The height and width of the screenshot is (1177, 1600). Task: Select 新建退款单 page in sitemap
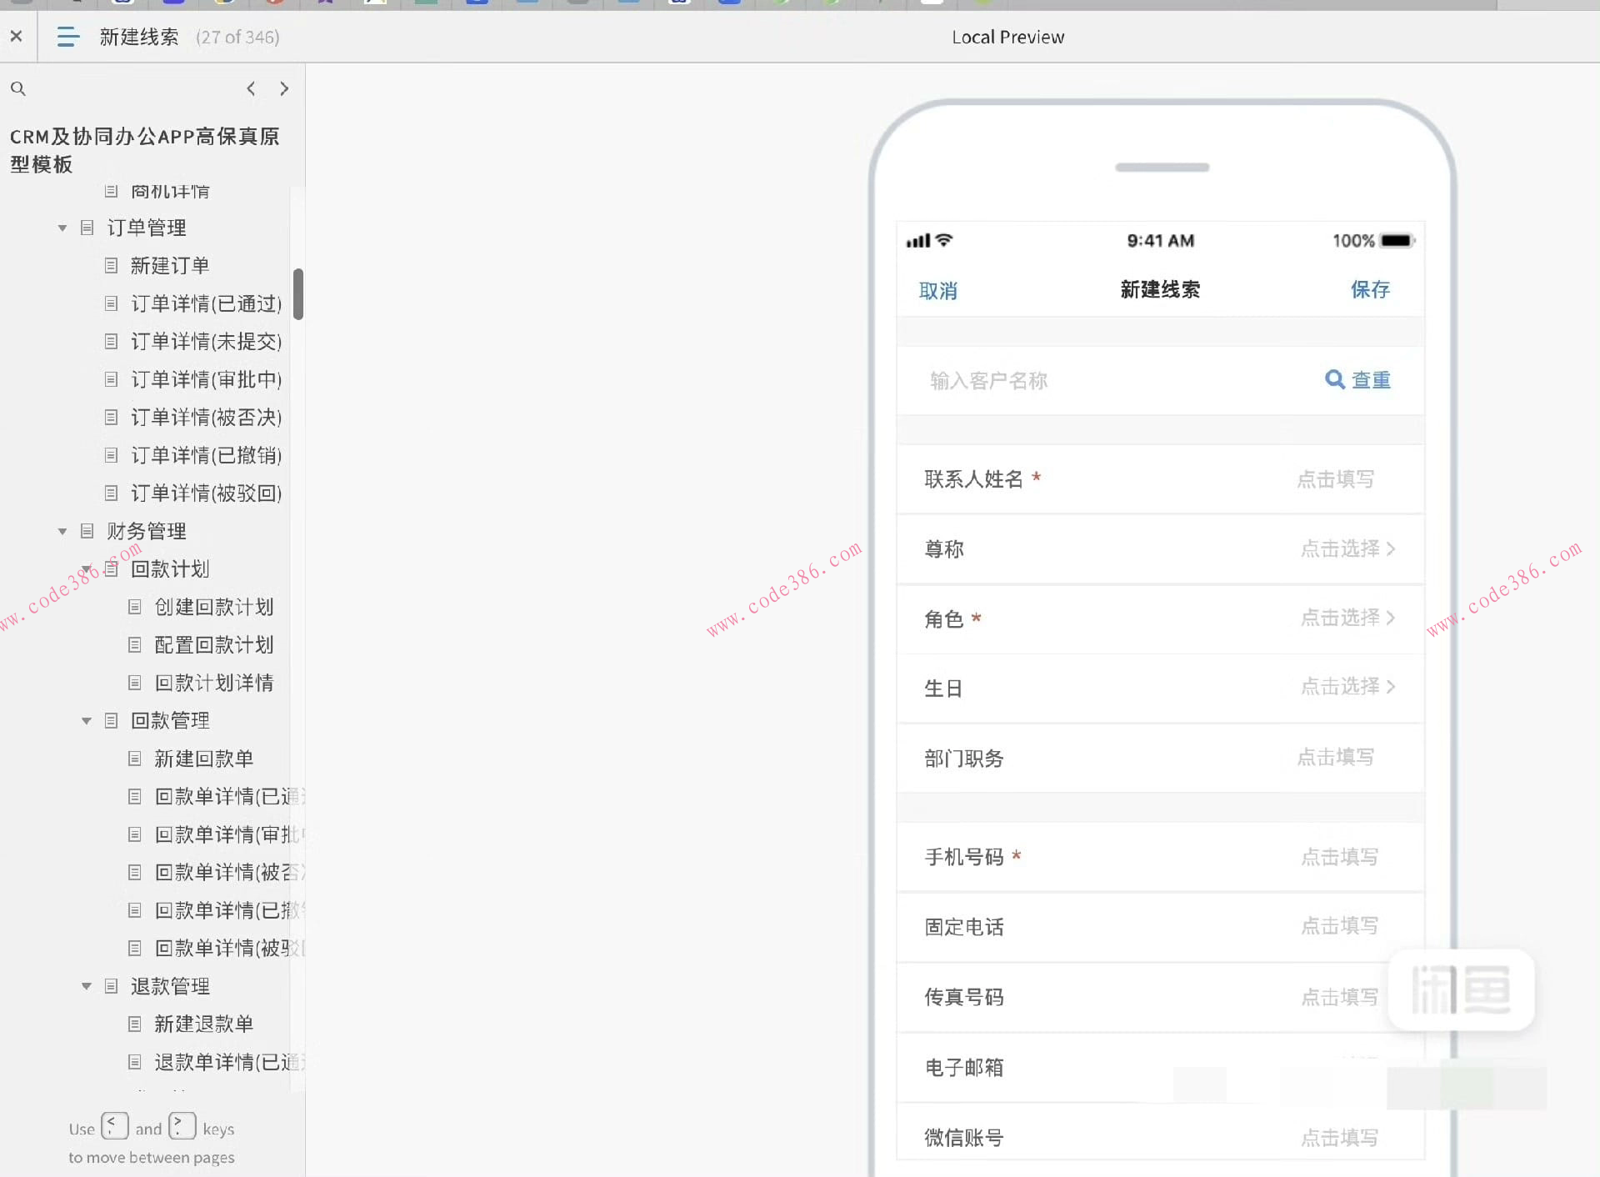pos(203,1024)
